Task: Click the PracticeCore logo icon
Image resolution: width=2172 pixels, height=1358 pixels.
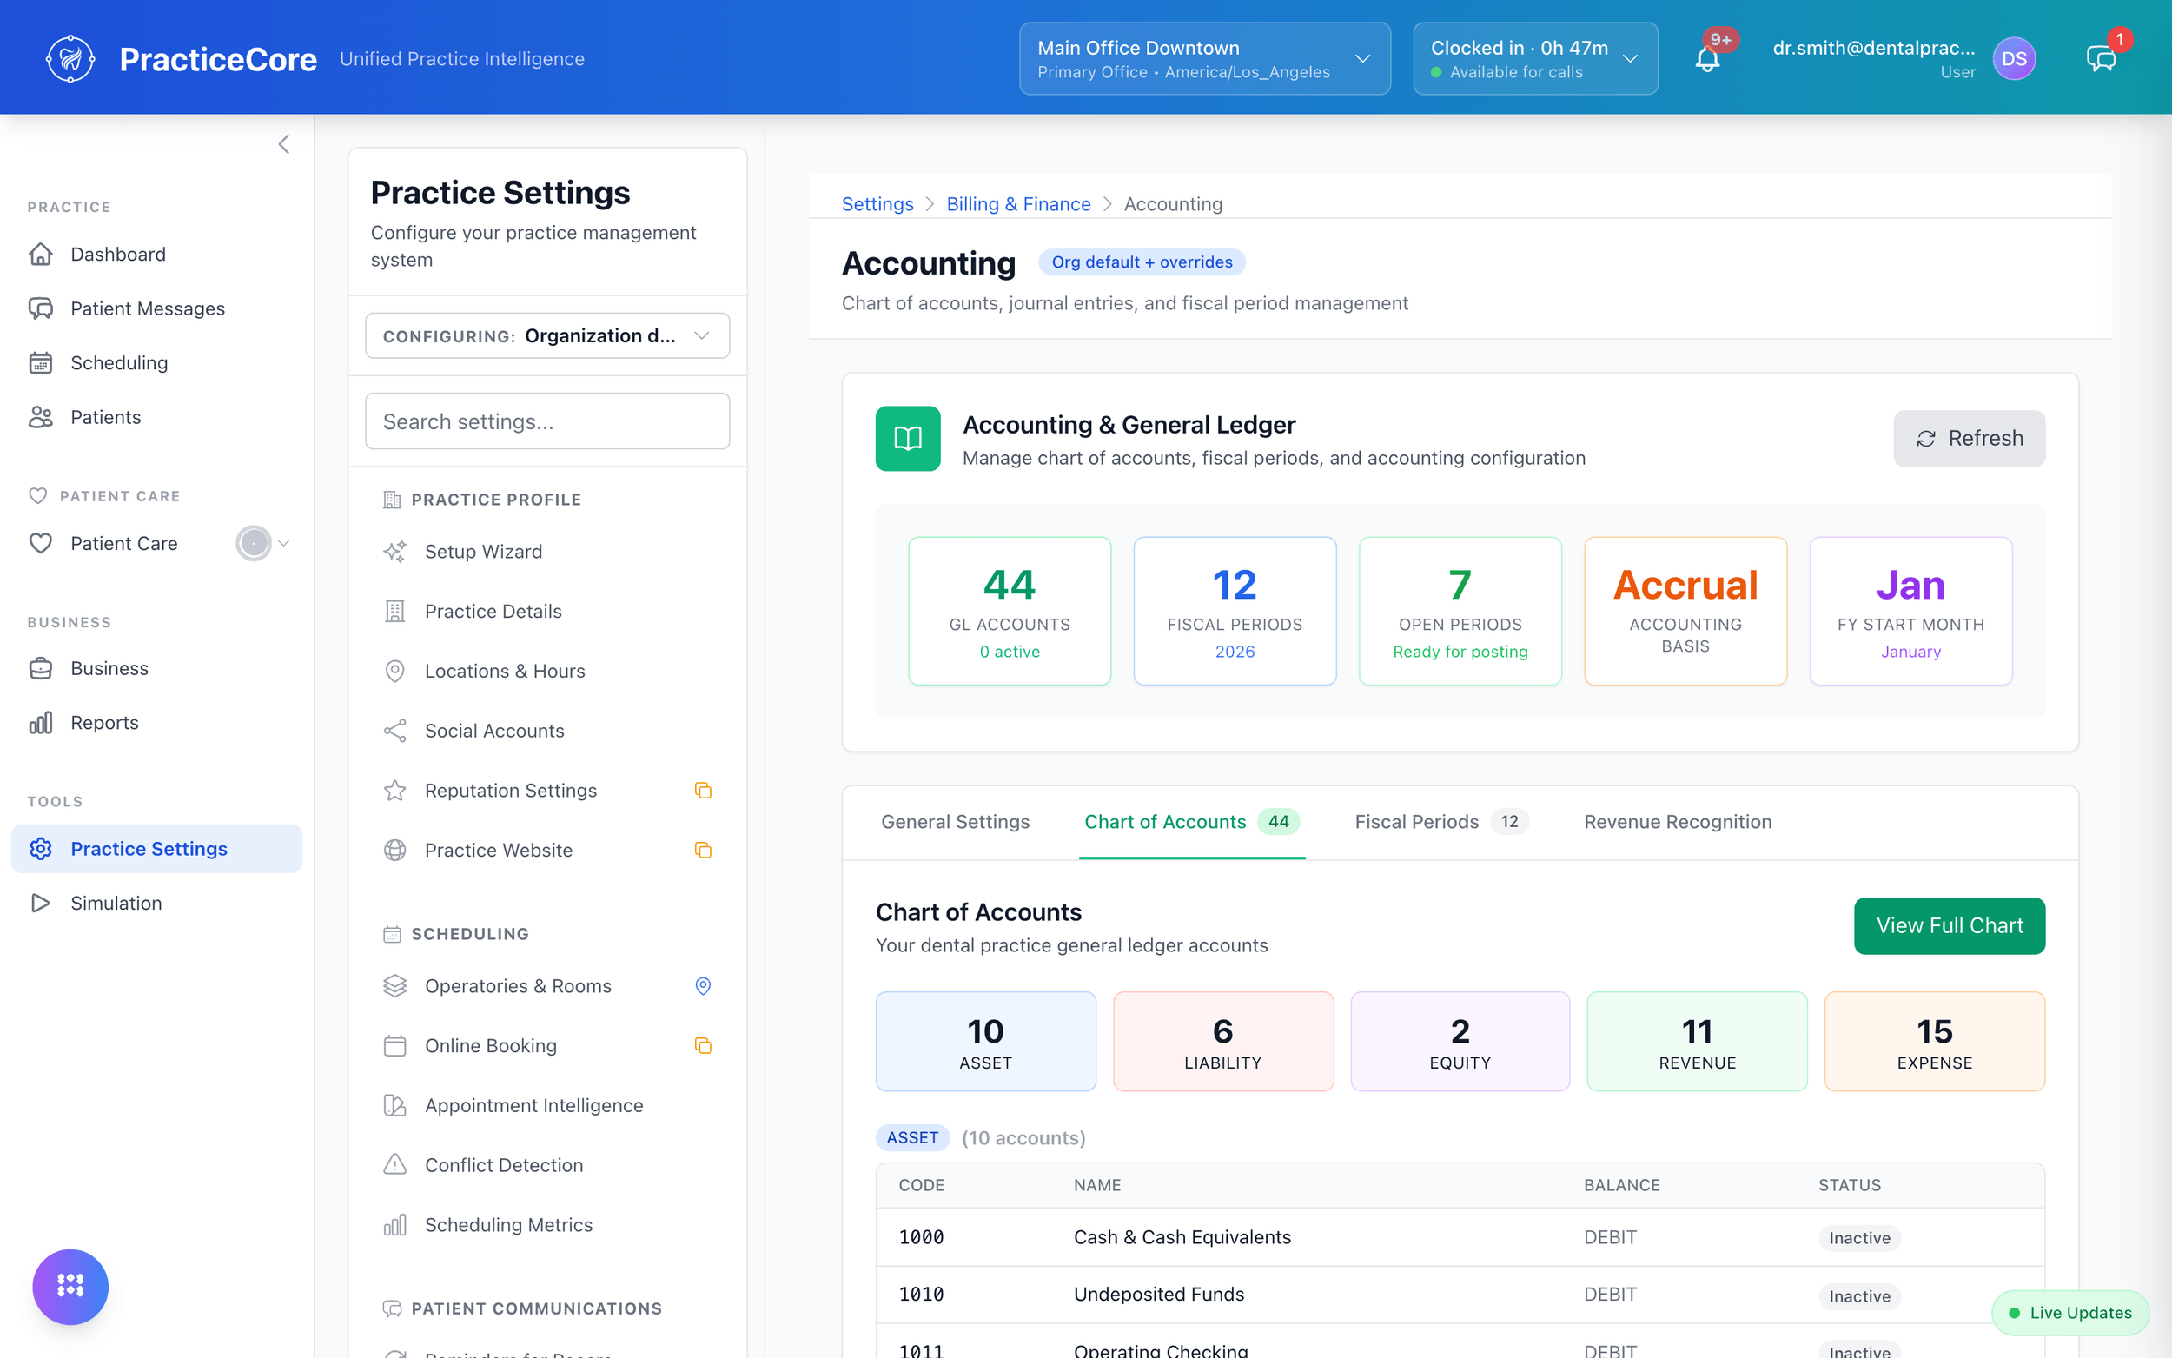Action: 70,58
